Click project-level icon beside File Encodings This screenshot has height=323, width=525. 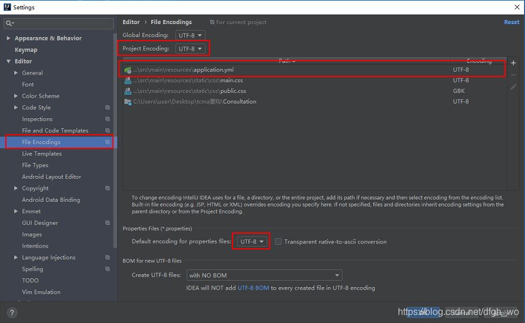click(108, 142)
